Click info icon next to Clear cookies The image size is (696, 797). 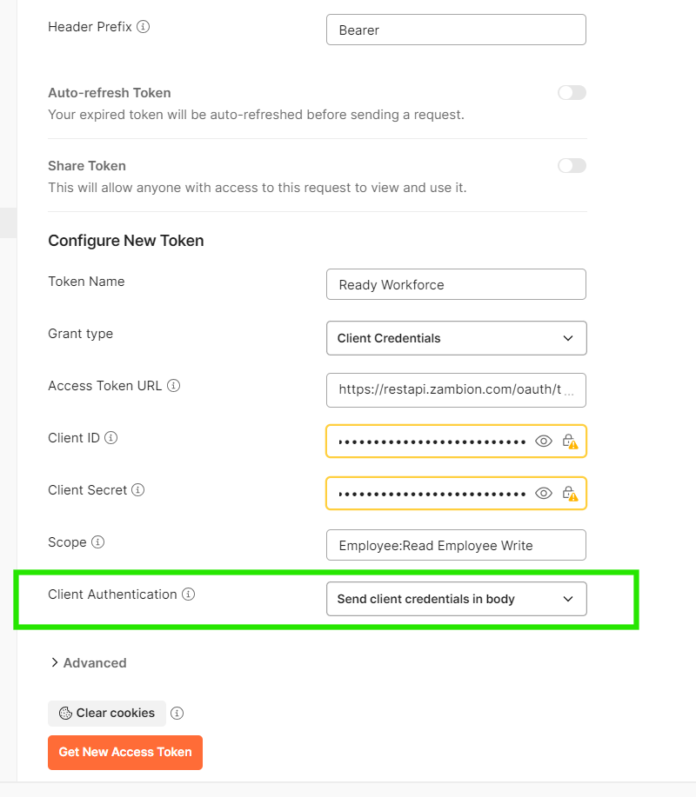point(177,714)
